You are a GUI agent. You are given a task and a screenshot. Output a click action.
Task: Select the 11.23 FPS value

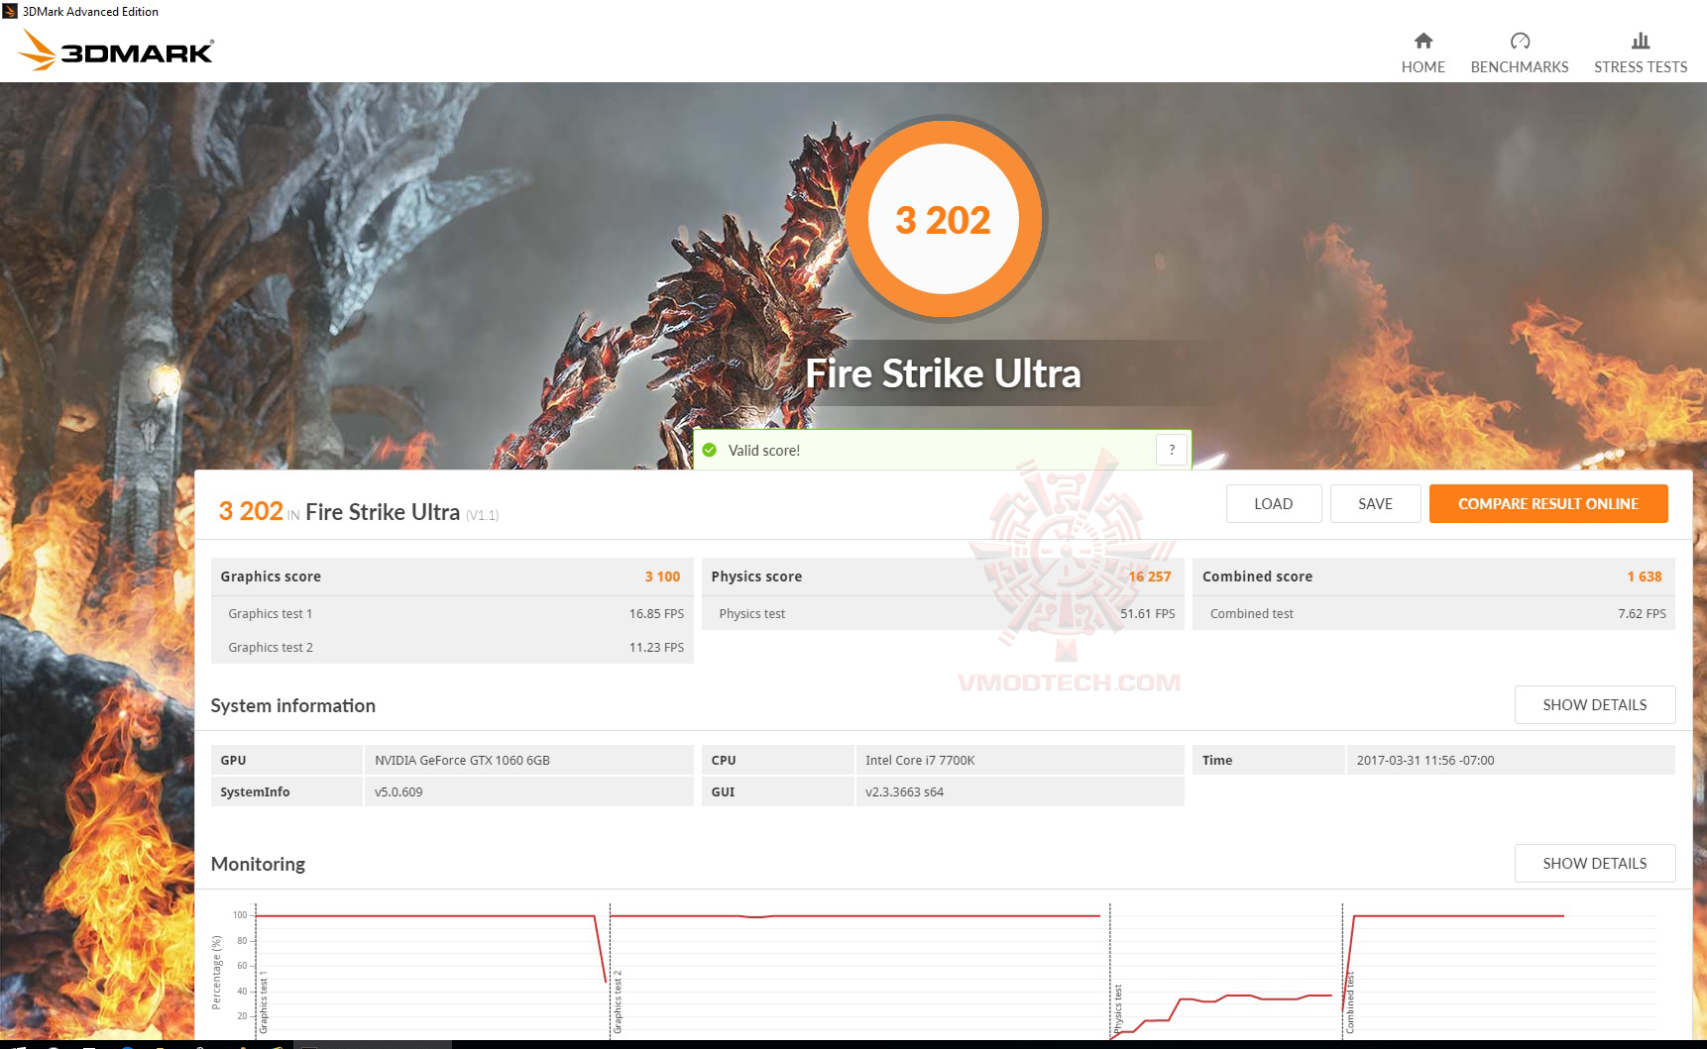[656, 647]
